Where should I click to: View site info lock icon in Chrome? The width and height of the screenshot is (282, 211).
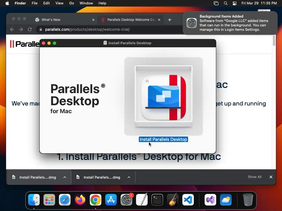pyautogui.click(x=41, y=29)
